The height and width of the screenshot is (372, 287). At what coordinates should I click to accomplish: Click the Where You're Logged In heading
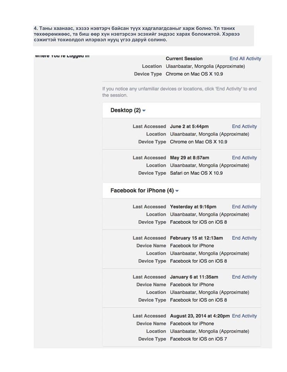62,56
